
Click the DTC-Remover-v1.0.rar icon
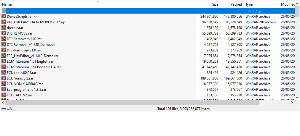click(4, 50)
